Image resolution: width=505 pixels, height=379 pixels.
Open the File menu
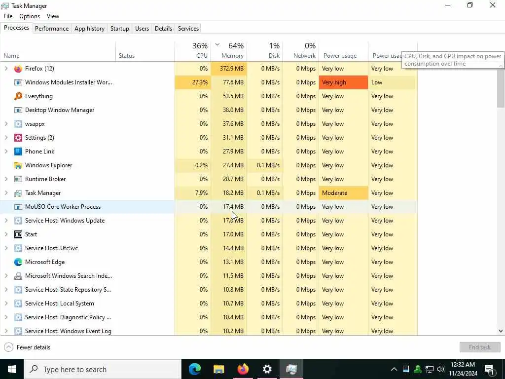click(x=8, y=16)
